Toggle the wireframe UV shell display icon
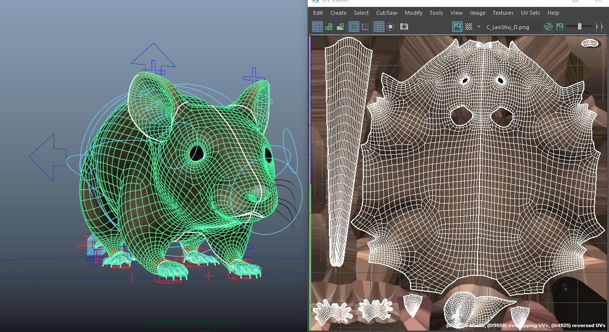Screen dimensions: 609x332 [318, 27]
